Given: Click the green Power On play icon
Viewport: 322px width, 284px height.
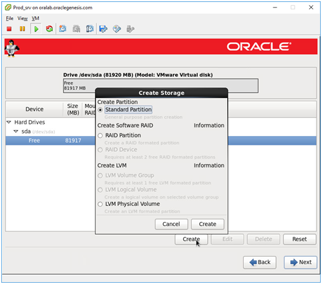Looking at the screenshot, I should 36,29.
